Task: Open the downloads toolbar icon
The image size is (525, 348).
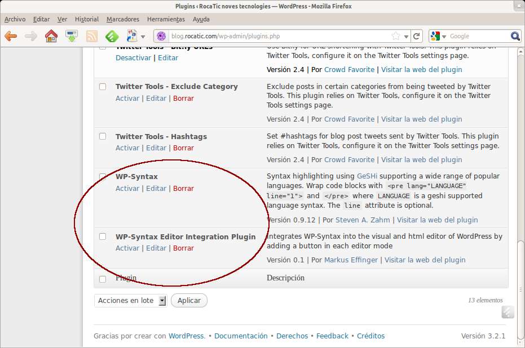Action: [72, 36]
